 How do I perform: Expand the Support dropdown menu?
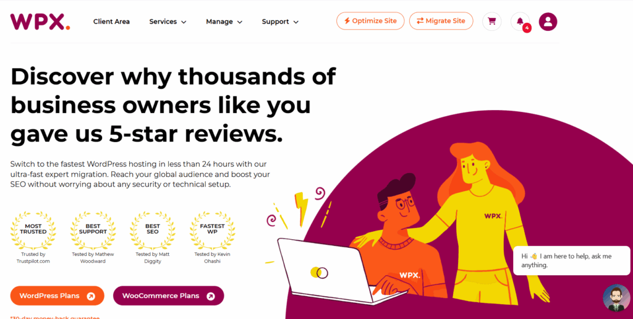point(280,22)
